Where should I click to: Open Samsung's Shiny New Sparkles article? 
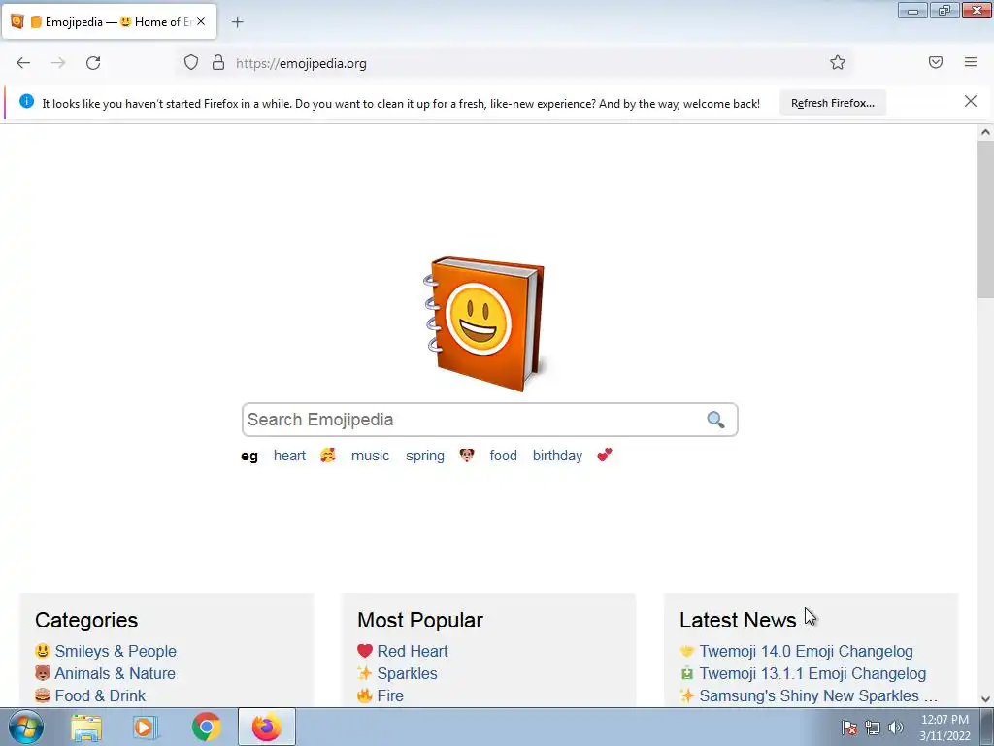point(817,695)
